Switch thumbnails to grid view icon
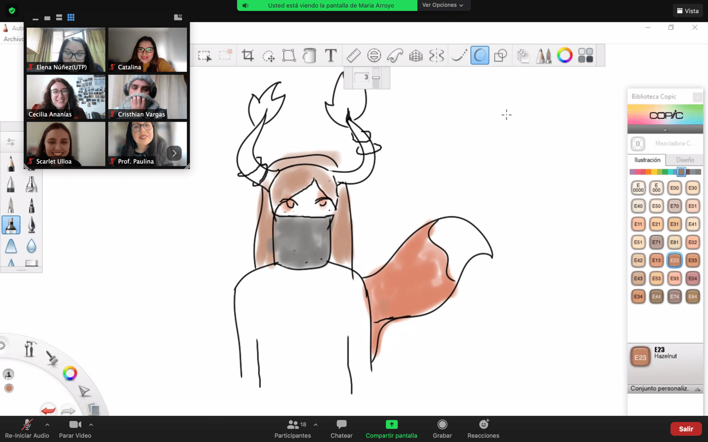708x442 pixels. (71, 17)
